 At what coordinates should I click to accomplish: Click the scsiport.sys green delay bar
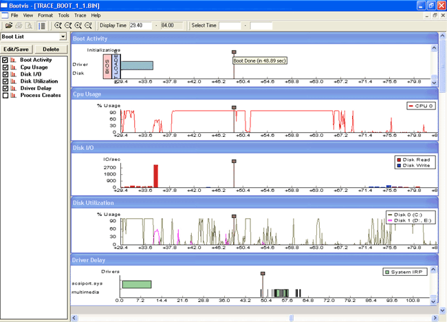pyautogui.click(x=137, y=284)
